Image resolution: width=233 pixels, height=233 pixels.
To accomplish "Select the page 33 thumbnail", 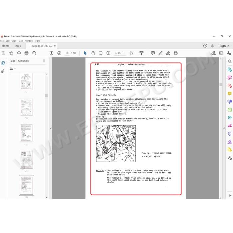I will tap(26, 107).
